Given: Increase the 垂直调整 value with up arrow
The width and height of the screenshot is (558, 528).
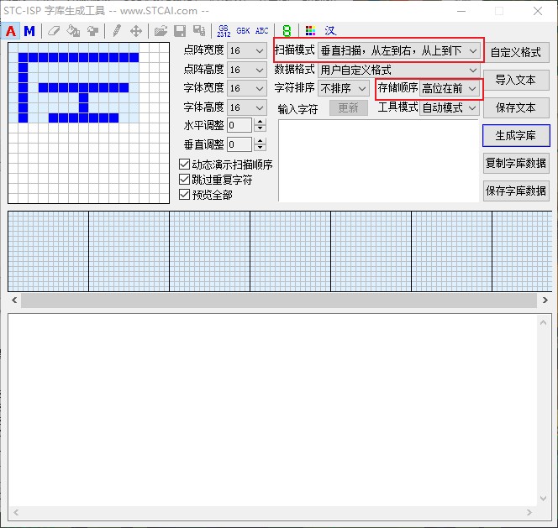Looking at the screenshot, I should click(x=261, y=141).
